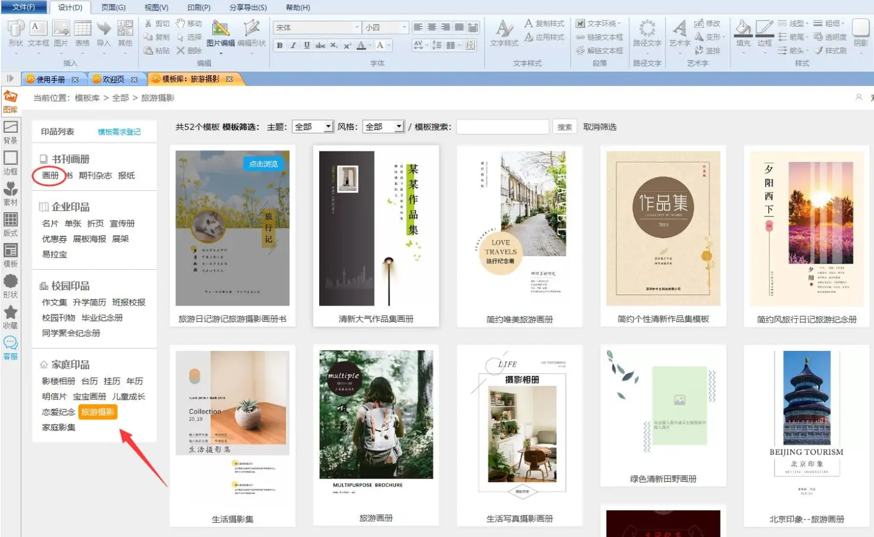Image resolution: width=874 pixels, height=537 pixels.
Task: Toggle bold text formatting
Action: (279, 45)
